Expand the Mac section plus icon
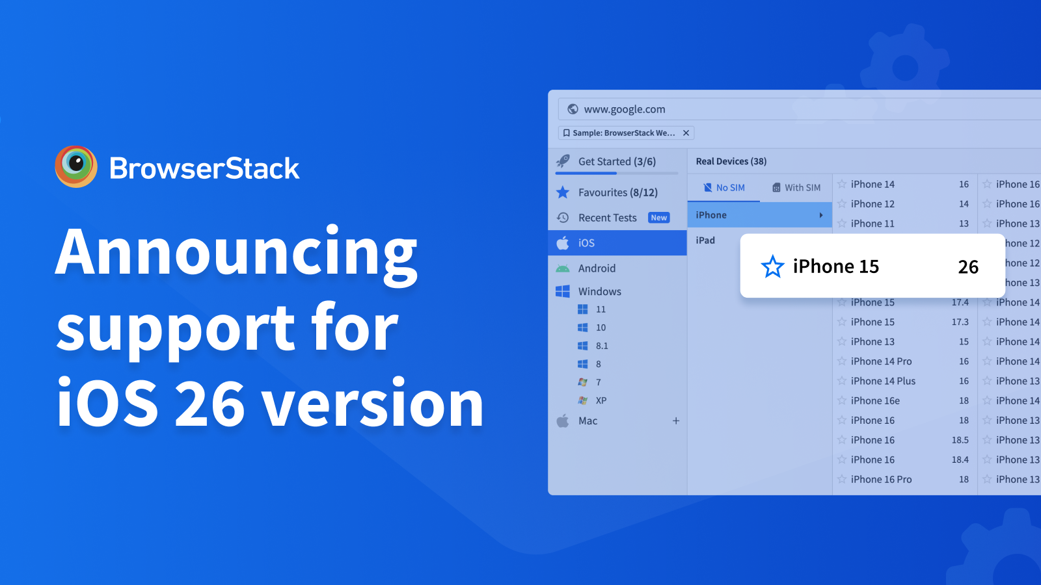 tap(676, 421)
